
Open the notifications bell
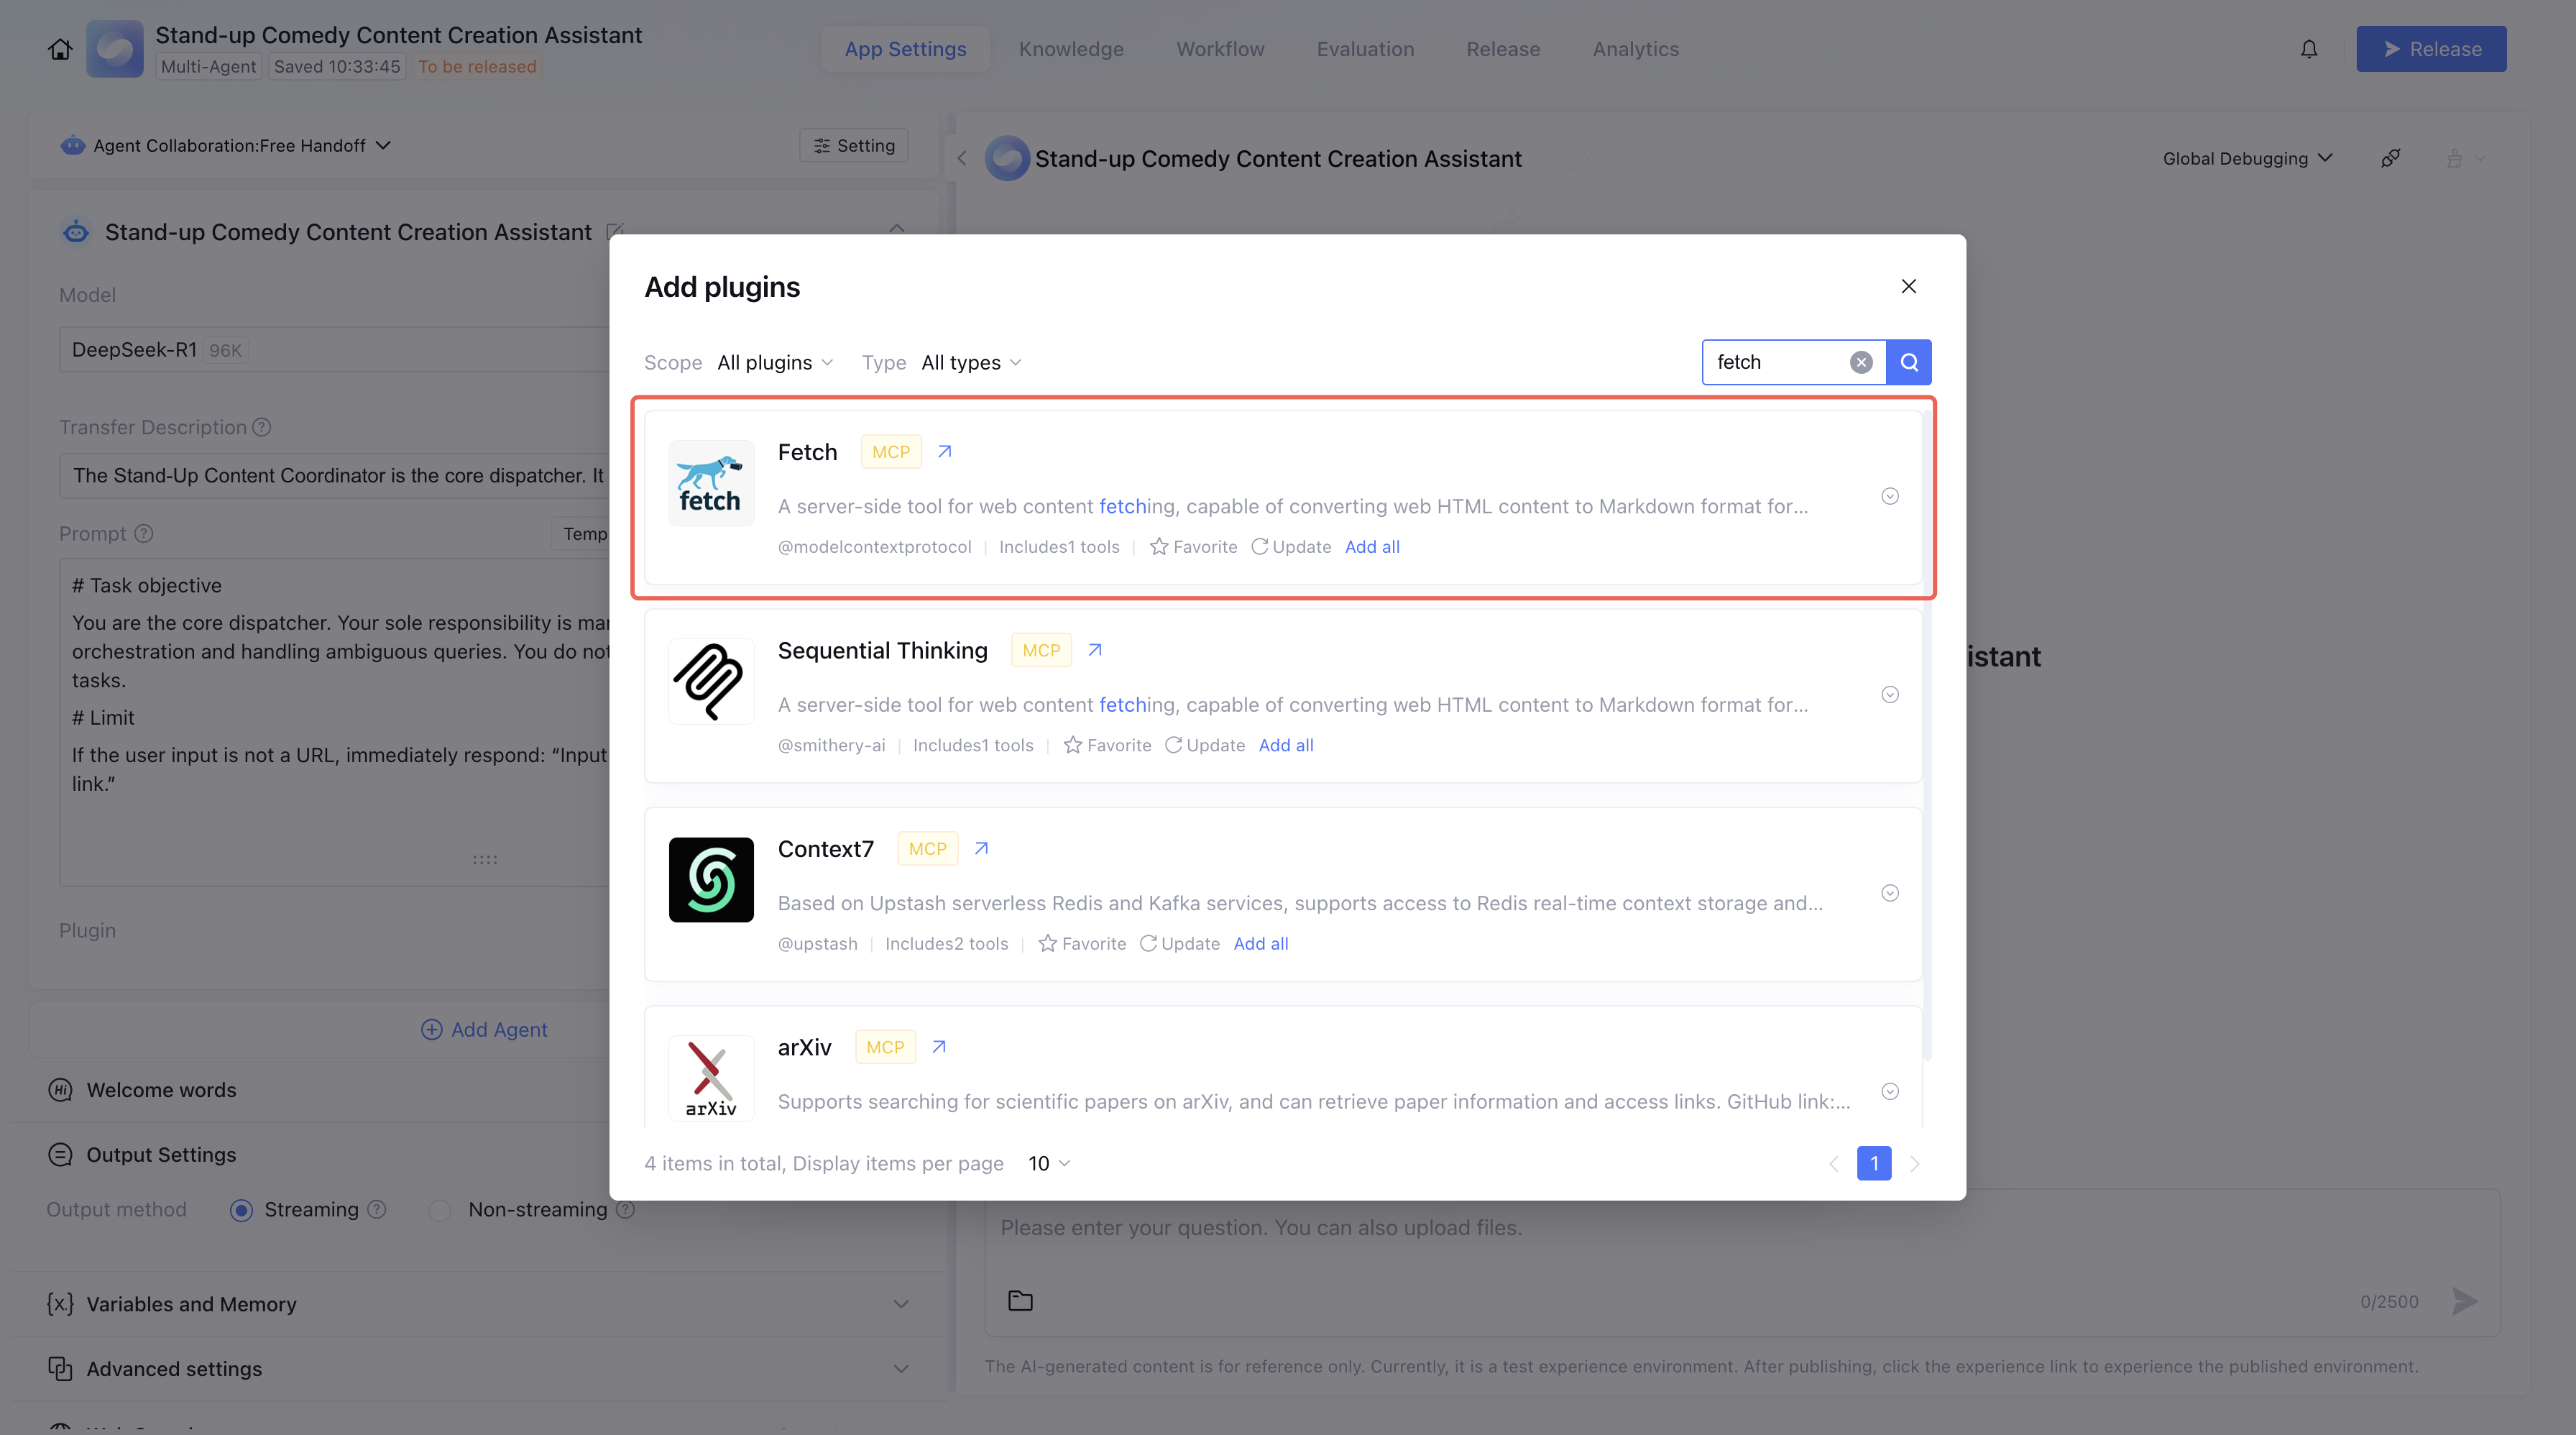pyautogui.click(x=2308, y=49)
